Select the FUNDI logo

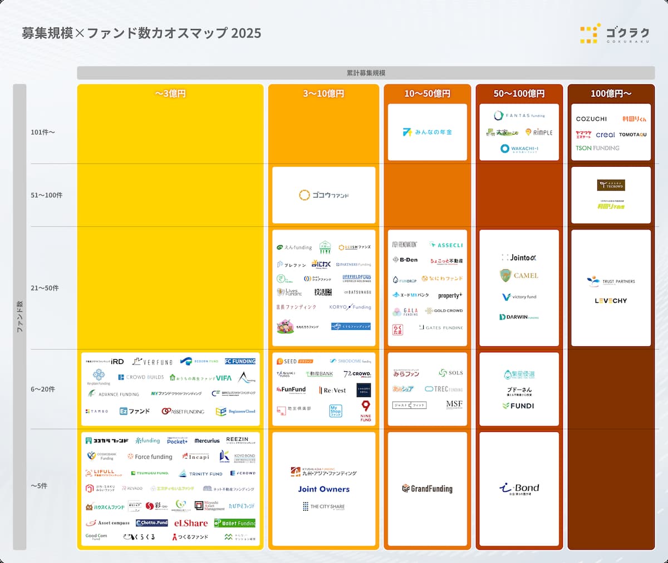pyautogui.click(x=518, y=406)
